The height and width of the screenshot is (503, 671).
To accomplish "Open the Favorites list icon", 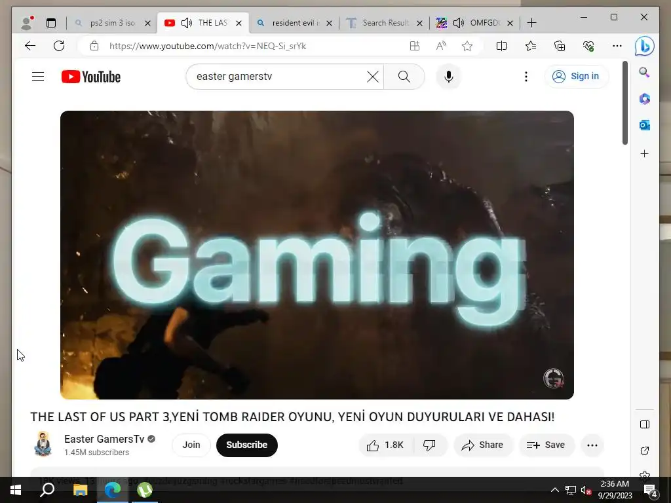I will point(531,46).
